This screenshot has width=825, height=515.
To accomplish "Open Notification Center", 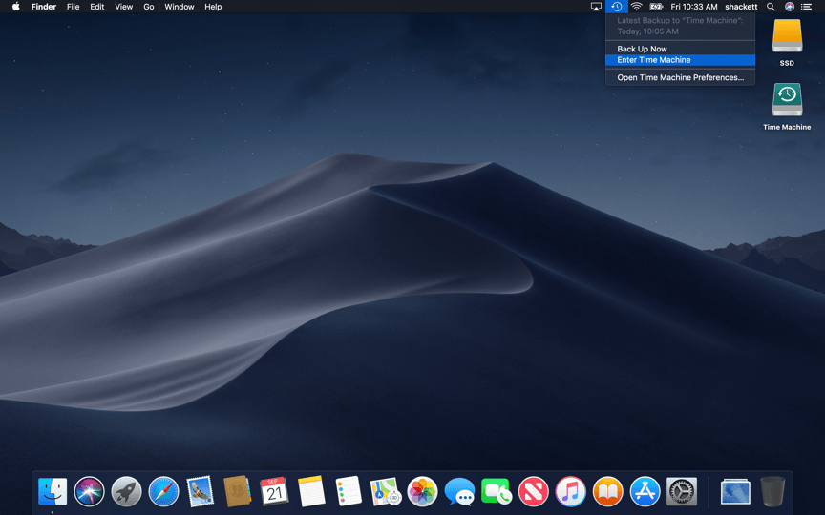I will (x=806, y=7).
